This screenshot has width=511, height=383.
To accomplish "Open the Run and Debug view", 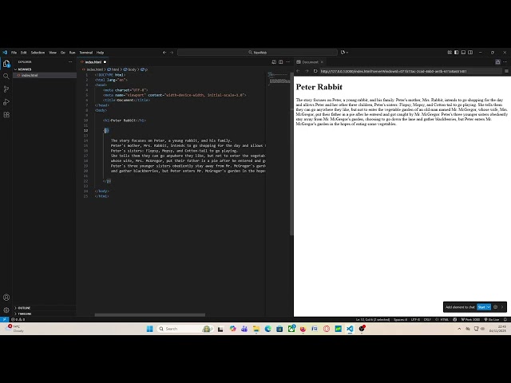I will pyautogui.click(x=6, y=102).
